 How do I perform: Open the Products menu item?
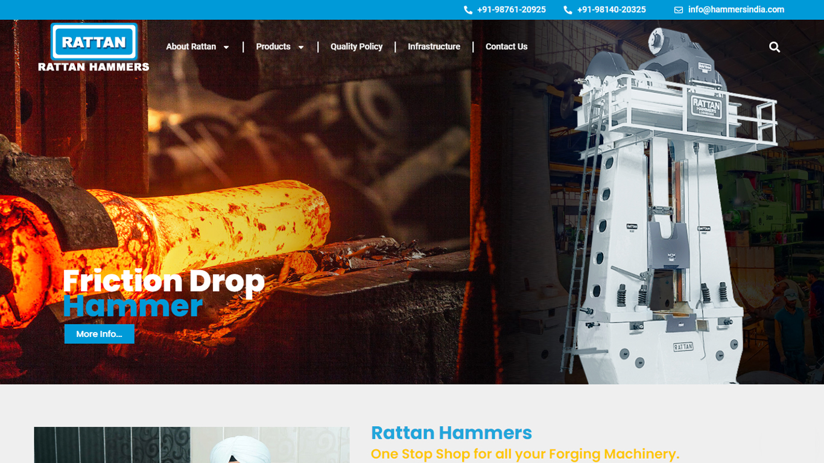[x=273, y=46]
